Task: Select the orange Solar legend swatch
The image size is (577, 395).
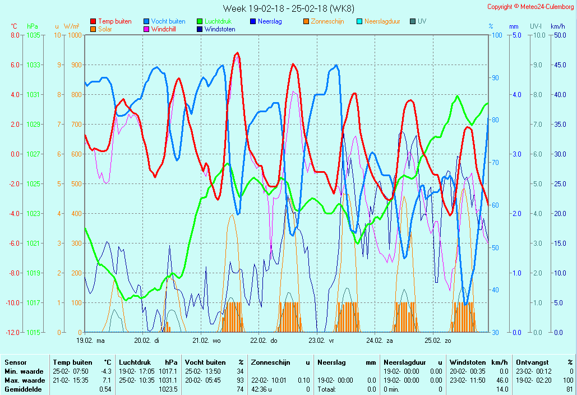Action: (93, 29)
